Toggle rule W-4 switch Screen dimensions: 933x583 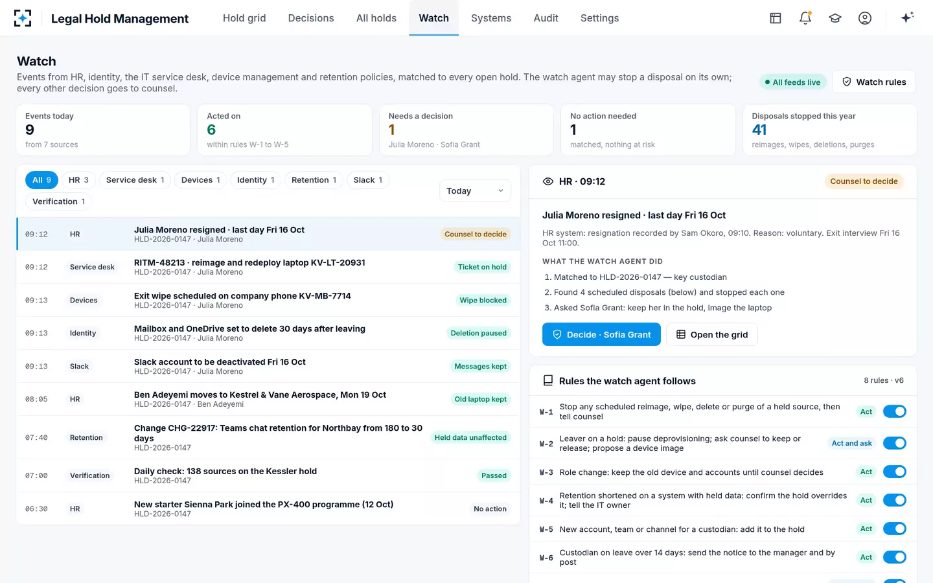pyautogui.click(x=895, y=500)
